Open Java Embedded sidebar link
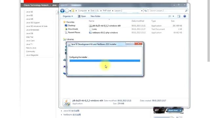210x118 pixels. 32,30
